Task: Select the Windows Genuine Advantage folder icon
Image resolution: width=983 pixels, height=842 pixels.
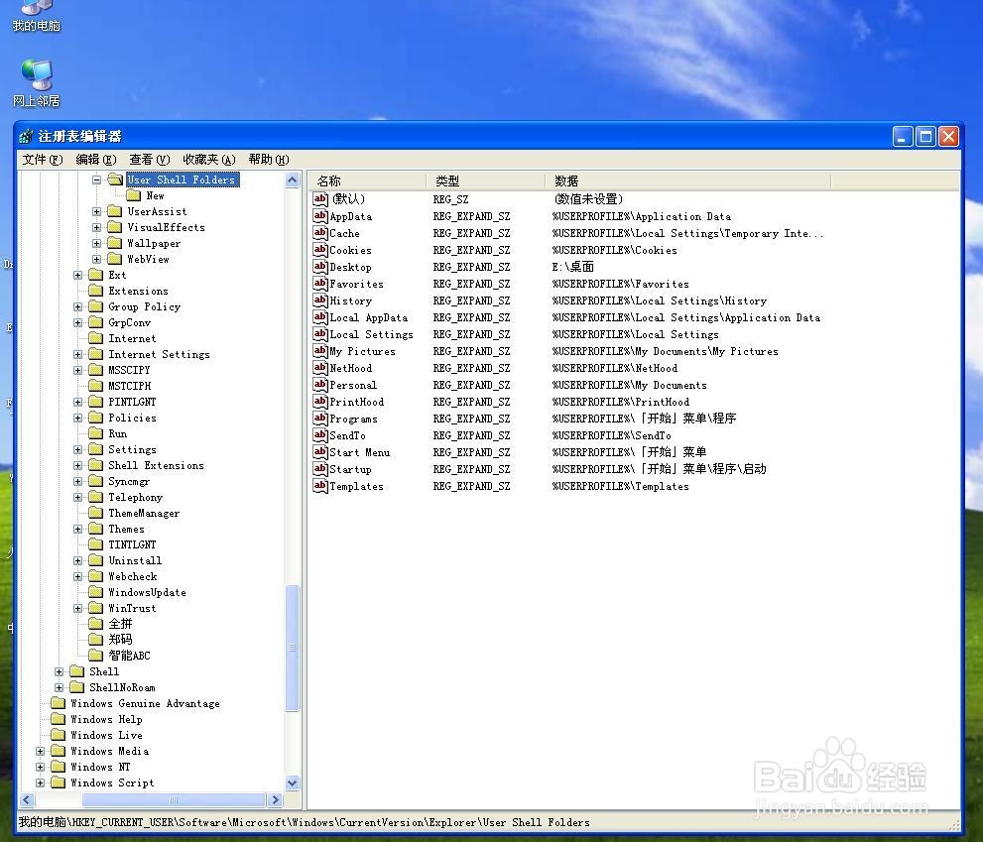Action: click(59, 703)
